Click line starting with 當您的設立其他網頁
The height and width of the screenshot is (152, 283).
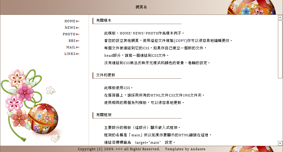168,41
